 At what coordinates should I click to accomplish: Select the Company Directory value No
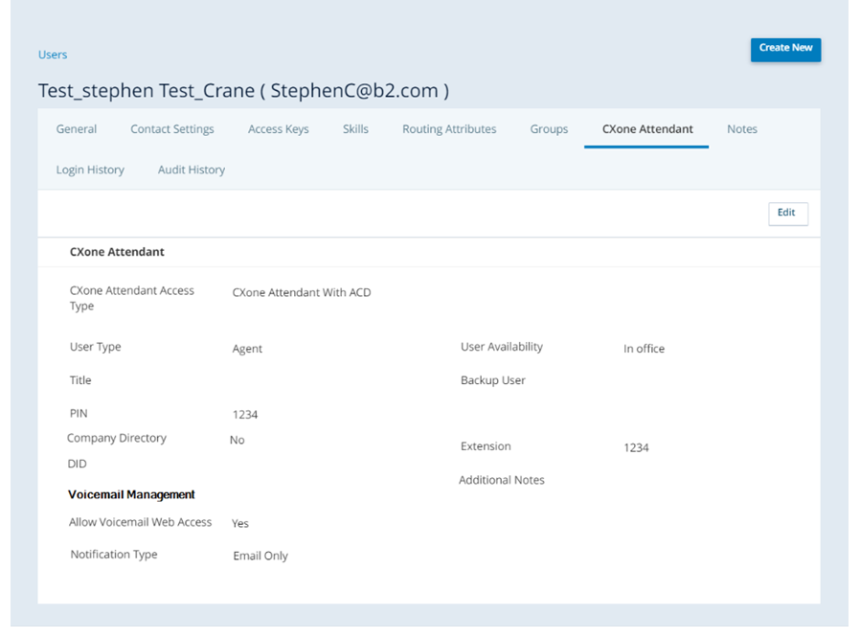237,440
